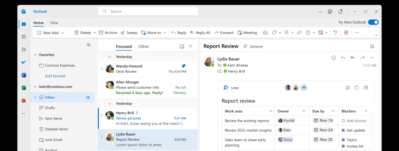Open the Mail module in sidebar
This screenshot has height=151, width=399.
coord(24,24)
